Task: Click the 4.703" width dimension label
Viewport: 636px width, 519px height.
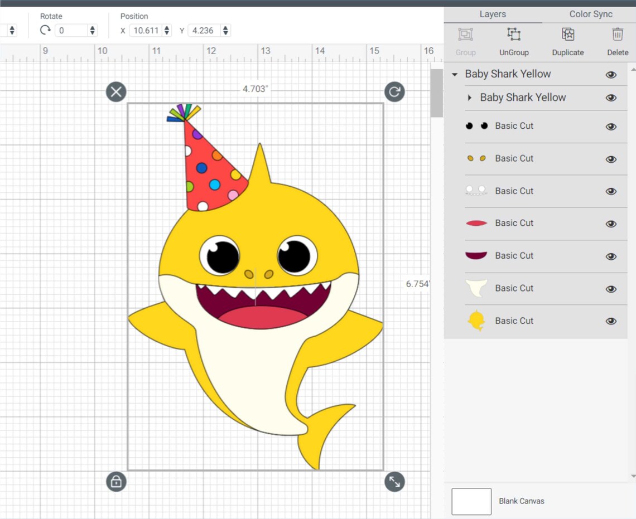Action: coord(255,89)
